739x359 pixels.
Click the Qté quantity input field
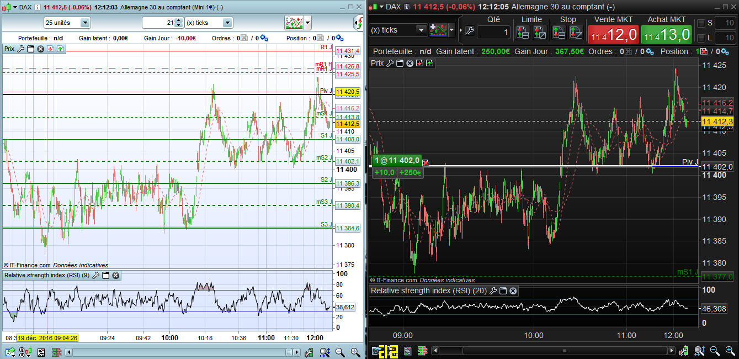tap(493, 33)
